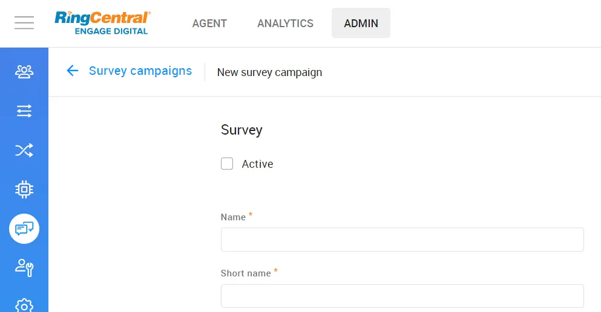Focus the Short name input field
Image resolution: width=601 pixels, height=312 pixels.
coord(402,296)
